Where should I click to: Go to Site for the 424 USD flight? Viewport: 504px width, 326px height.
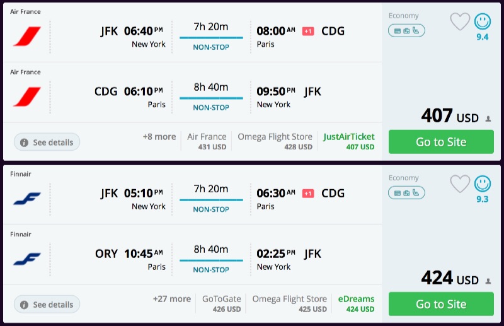[440, 304]
